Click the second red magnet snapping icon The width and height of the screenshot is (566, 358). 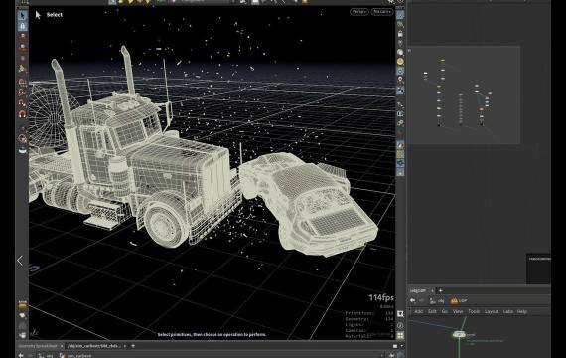tap(23, 92)
